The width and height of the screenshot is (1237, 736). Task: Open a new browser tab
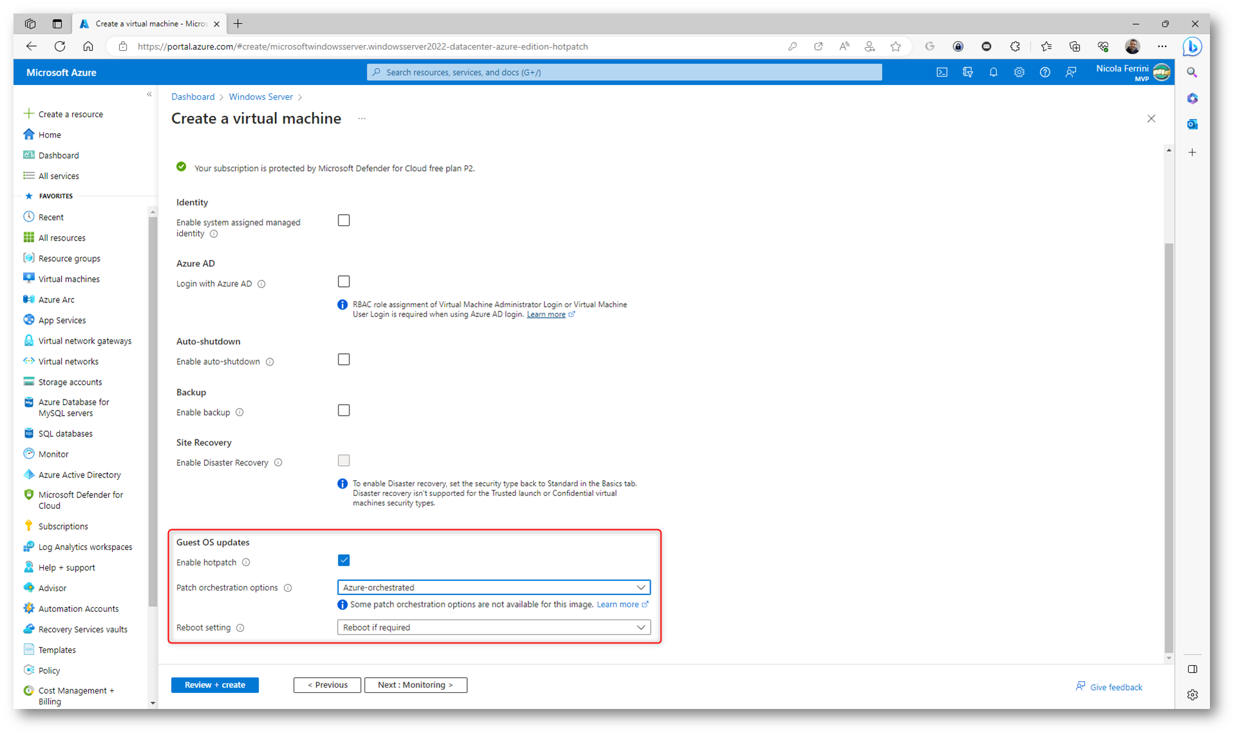point(238,24)
